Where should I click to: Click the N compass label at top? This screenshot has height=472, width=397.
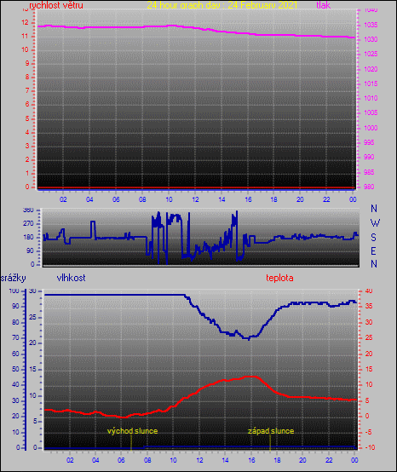pyautogui.click(x=374, y=208)
